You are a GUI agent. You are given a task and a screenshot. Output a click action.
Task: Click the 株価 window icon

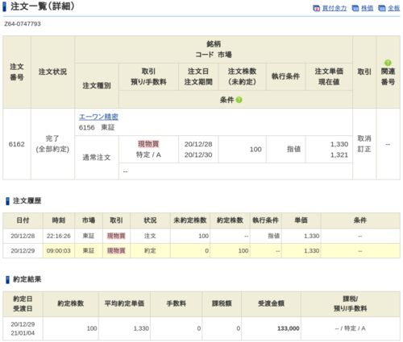click(x=355, y=8)
